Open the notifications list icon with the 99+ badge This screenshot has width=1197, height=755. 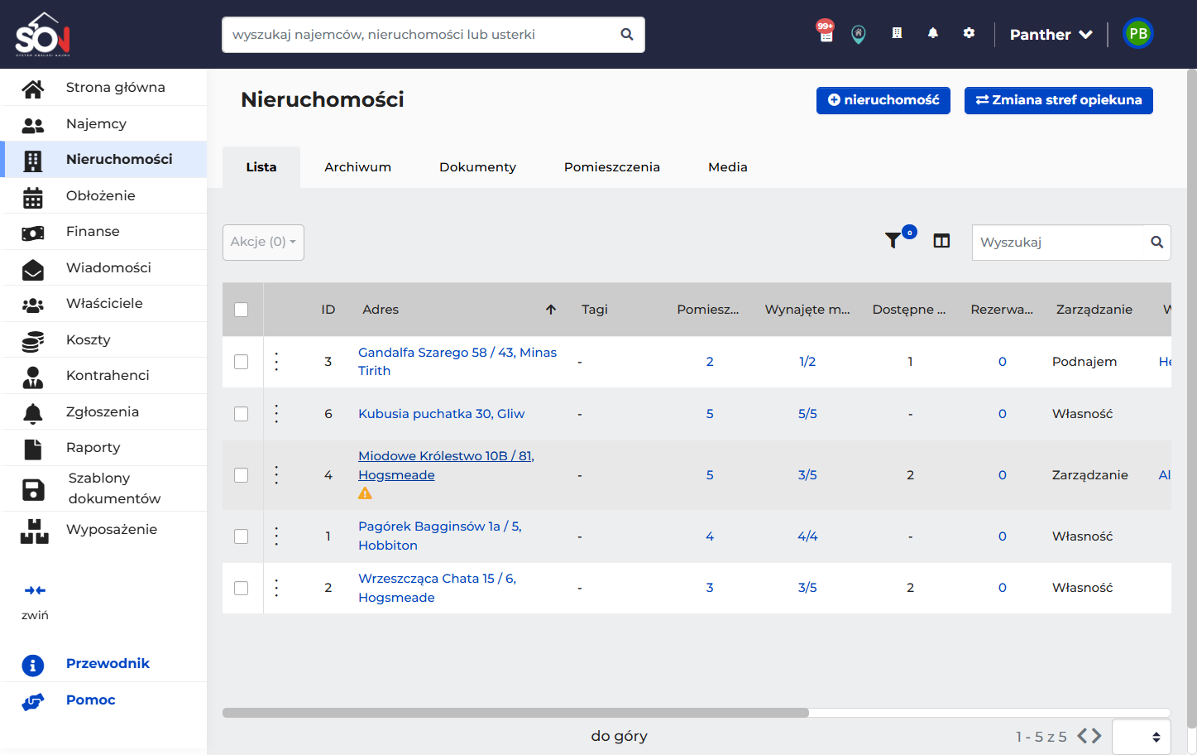(826, 33)
